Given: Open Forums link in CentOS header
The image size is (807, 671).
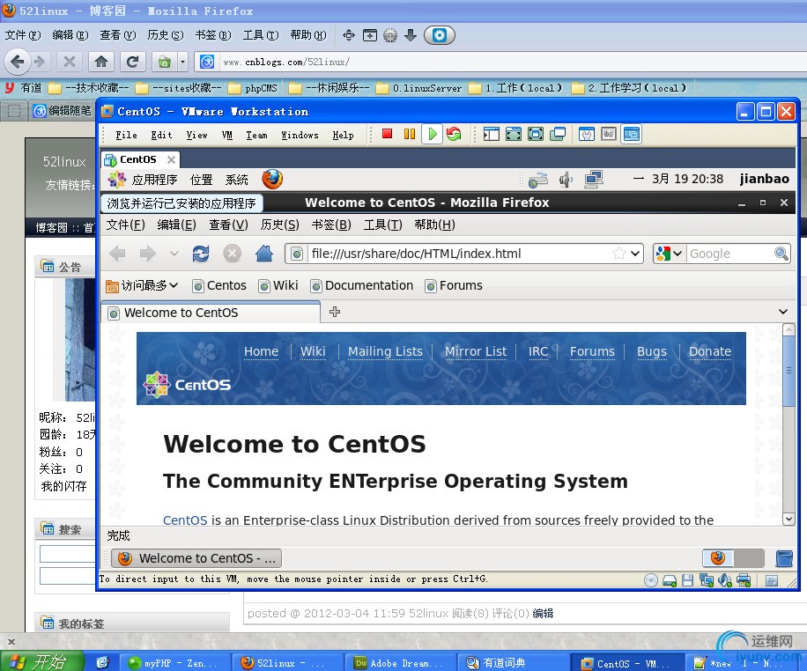Looking at the screenshot, I should click(x=592, y=351).
